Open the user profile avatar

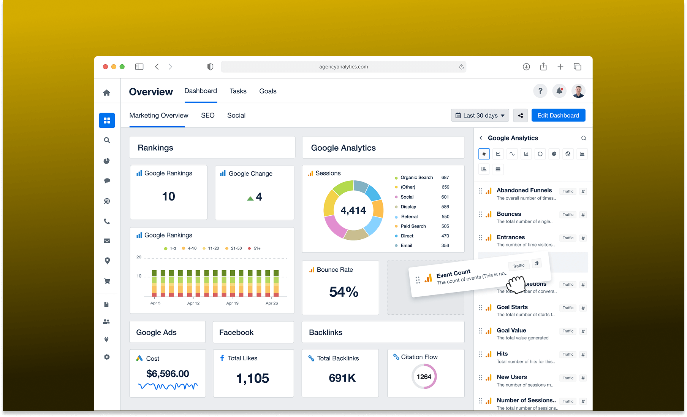click(578, 91)
